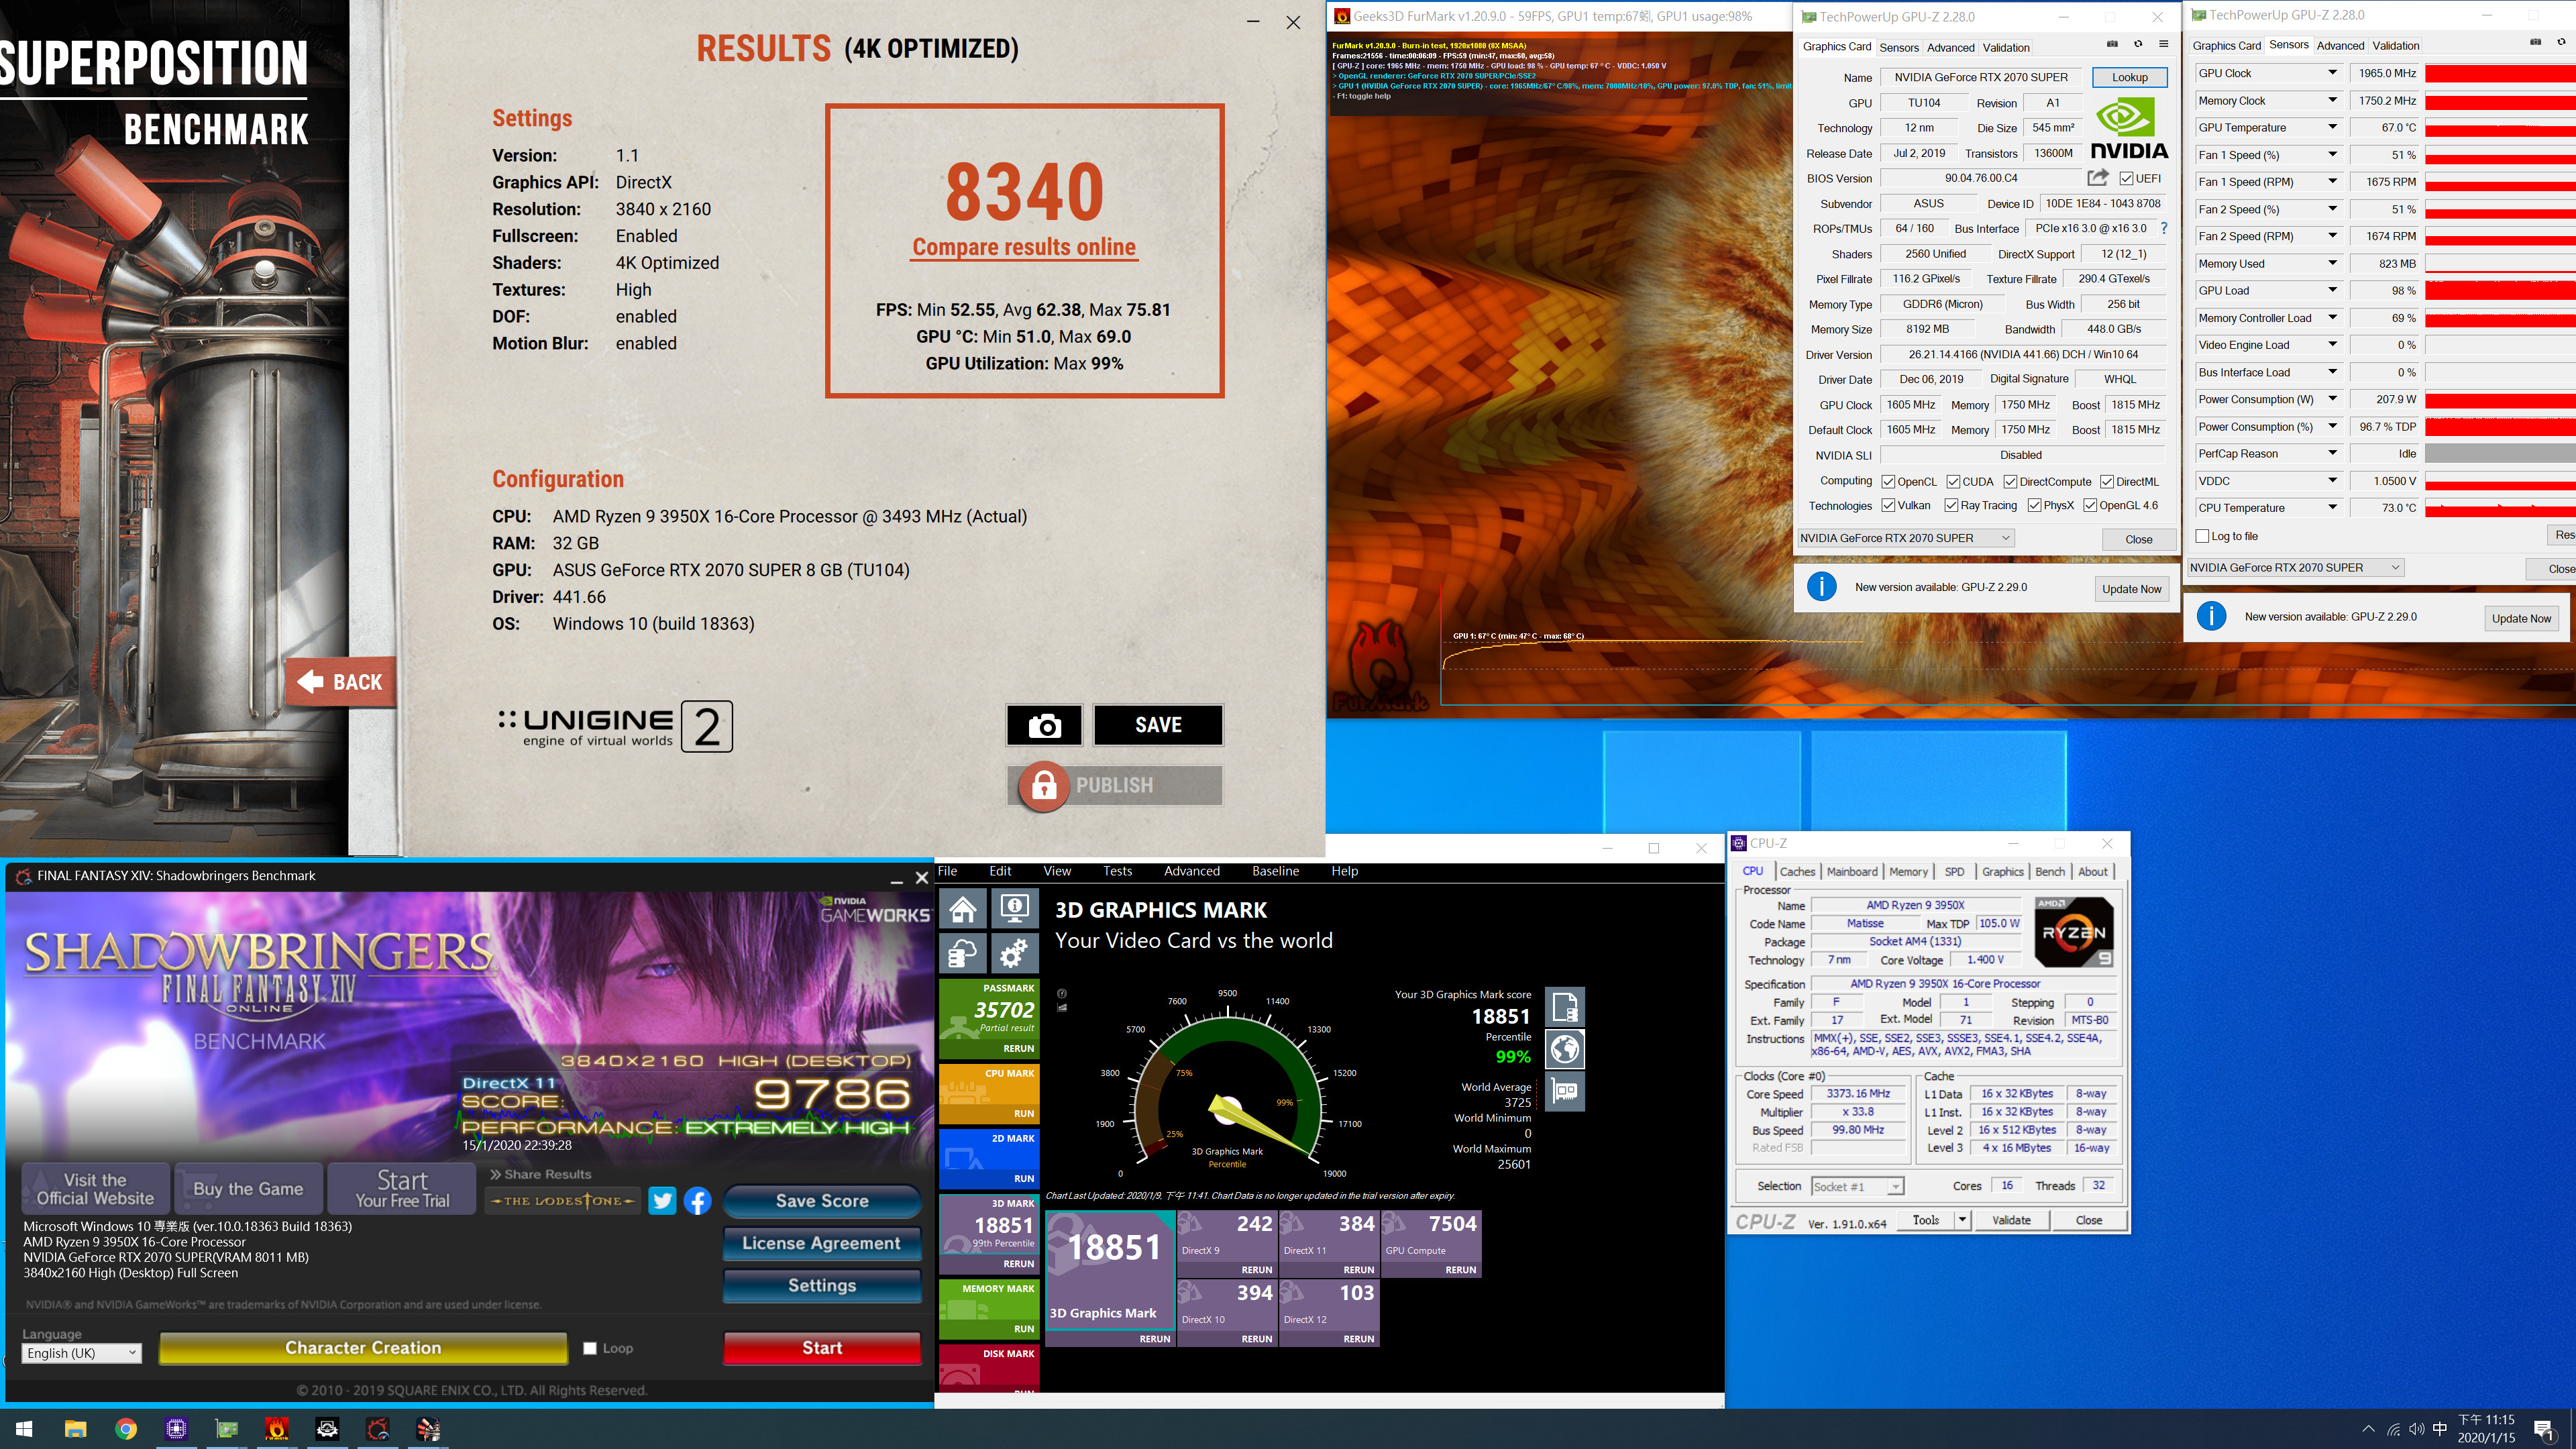Toggle the PhysX checkbox in GPU-Z
The width and height of the screenshot is (2576, 1449).
click(2034, 505)
